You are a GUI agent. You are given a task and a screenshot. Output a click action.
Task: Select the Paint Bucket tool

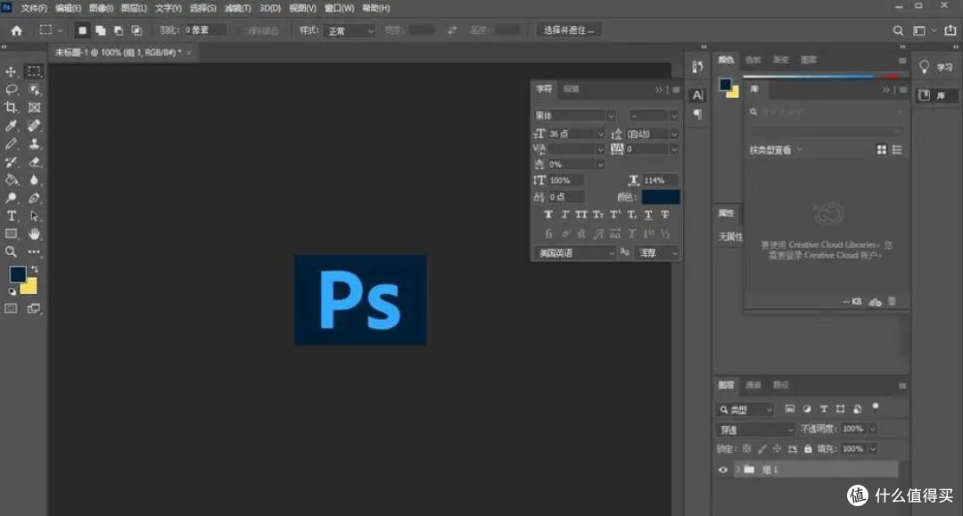pos(11,180)
